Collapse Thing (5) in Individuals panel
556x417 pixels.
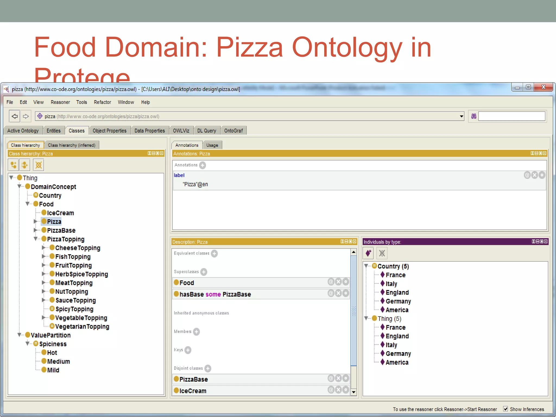[366, 318]
